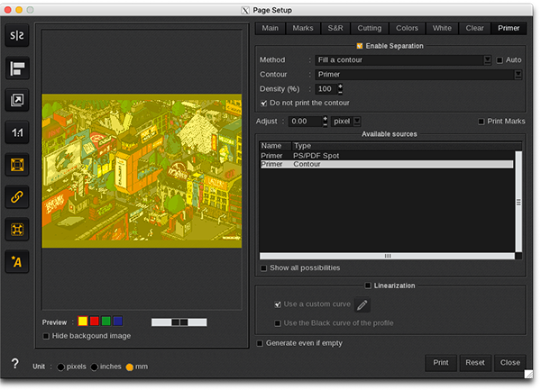Click the text annotation *A icon

click(17, 261)
